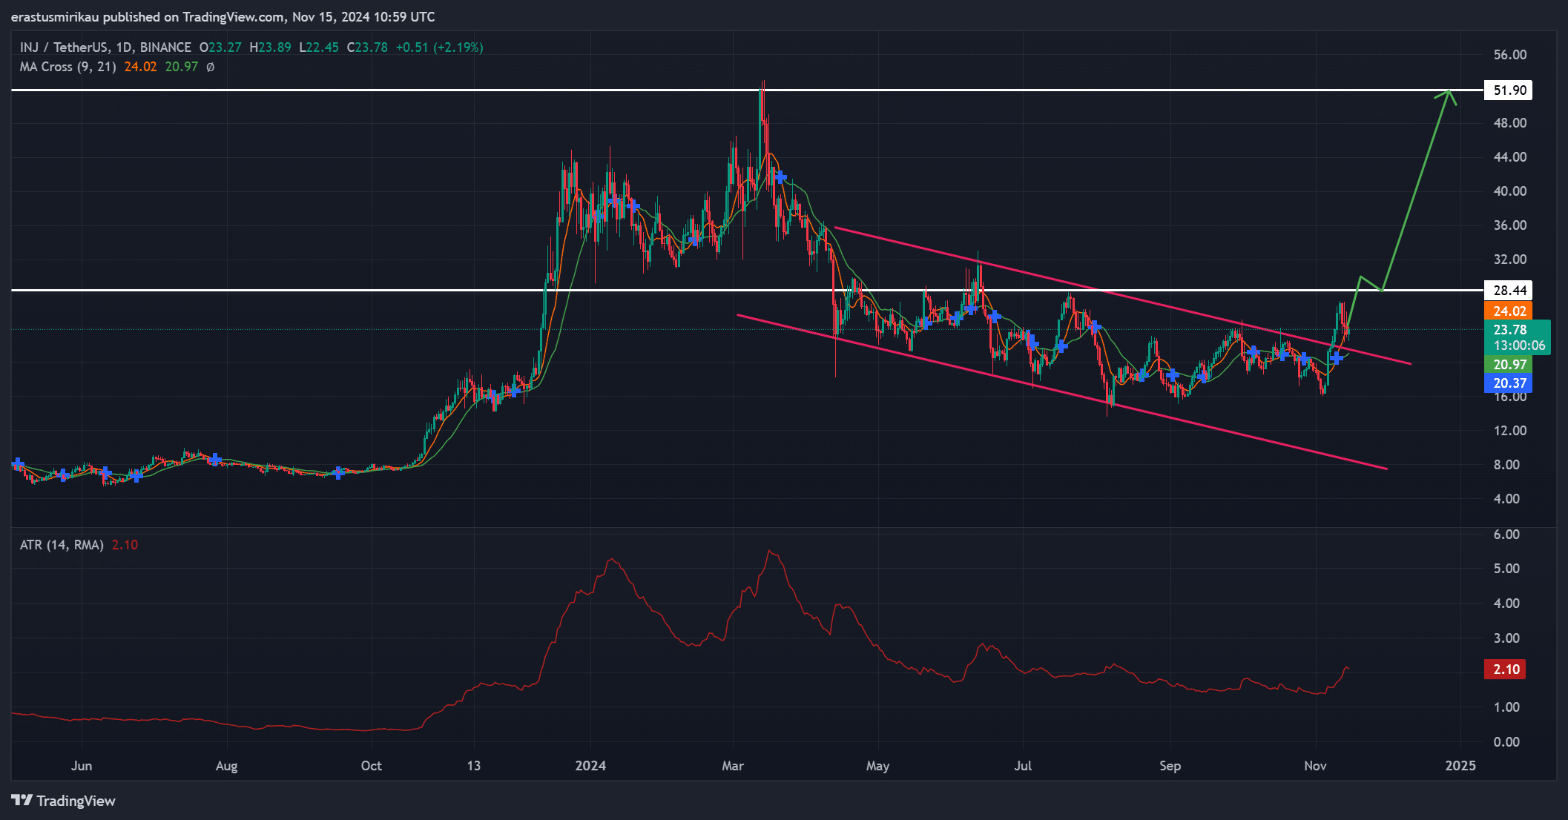Click the INJ / TetherUS symbol title

[x=64, y=47]
